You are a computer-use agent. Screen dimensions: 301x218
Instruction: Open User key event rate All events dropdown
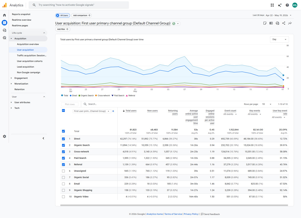[278, 117]
